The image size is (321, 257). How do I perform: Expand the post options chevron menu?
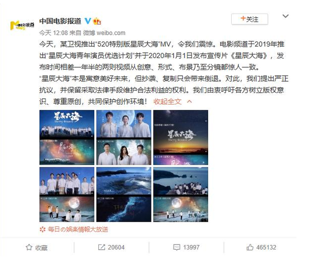[285, 16]
